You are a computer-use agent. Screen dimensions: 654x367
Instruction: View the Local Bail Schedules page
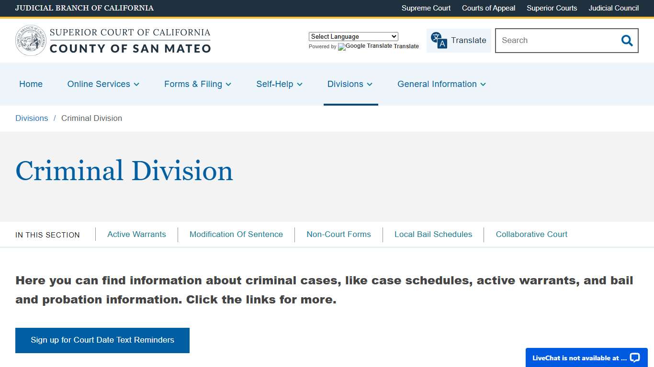tap(433, 234)
